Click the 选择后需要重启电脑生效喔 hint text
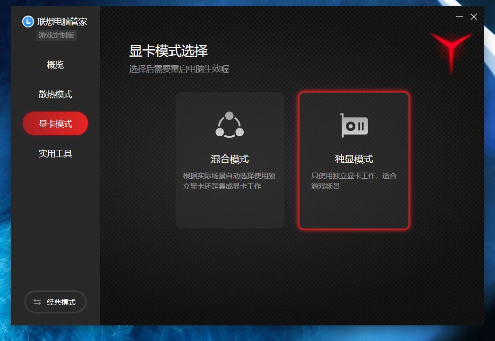Image resolution: width=495 pixels, height=341 pixels. click(179, 69)
